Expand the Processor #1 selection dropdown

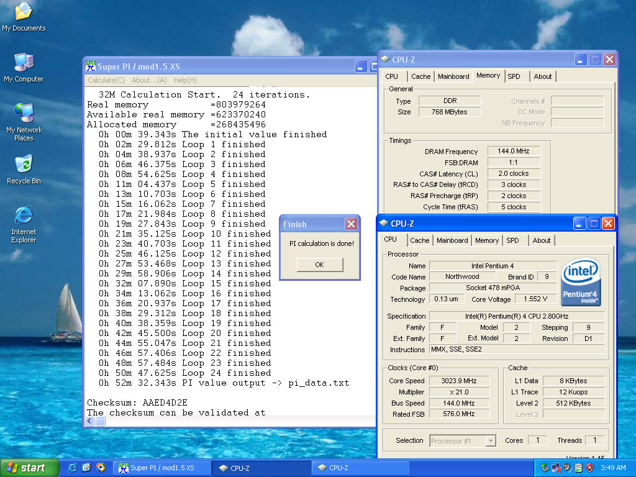click(491, 440)
